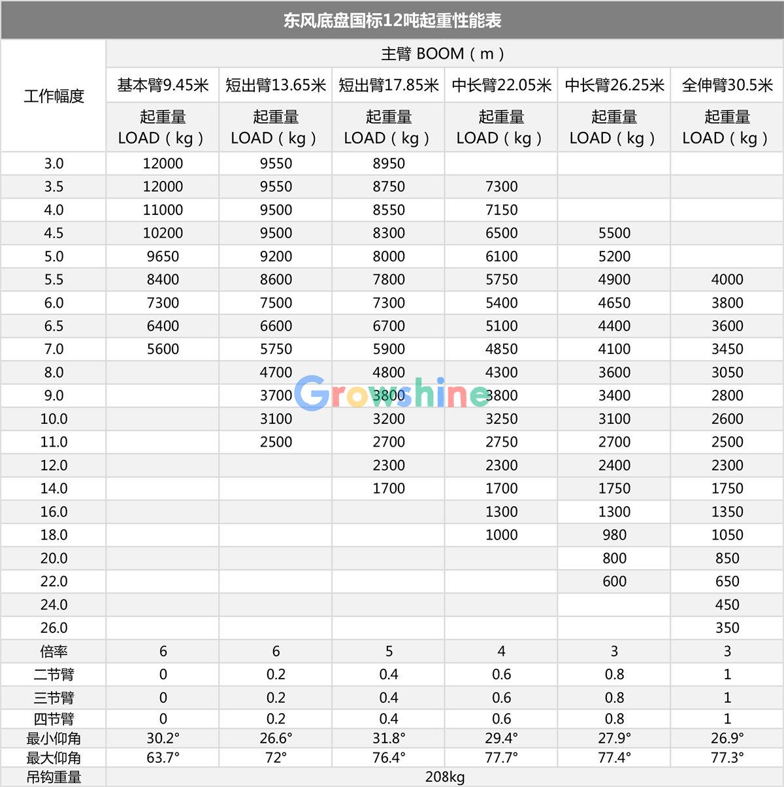784x787 pixels.
Task: Click the 8950 load cell
Action: (389, 163)
